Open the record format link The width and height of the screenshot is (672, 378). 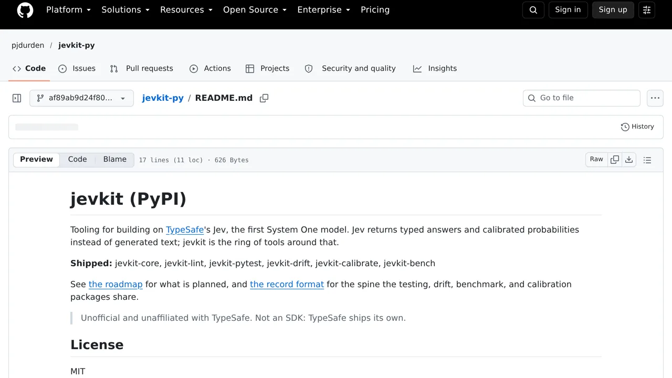pyautogui.click(x=287, y=285)
